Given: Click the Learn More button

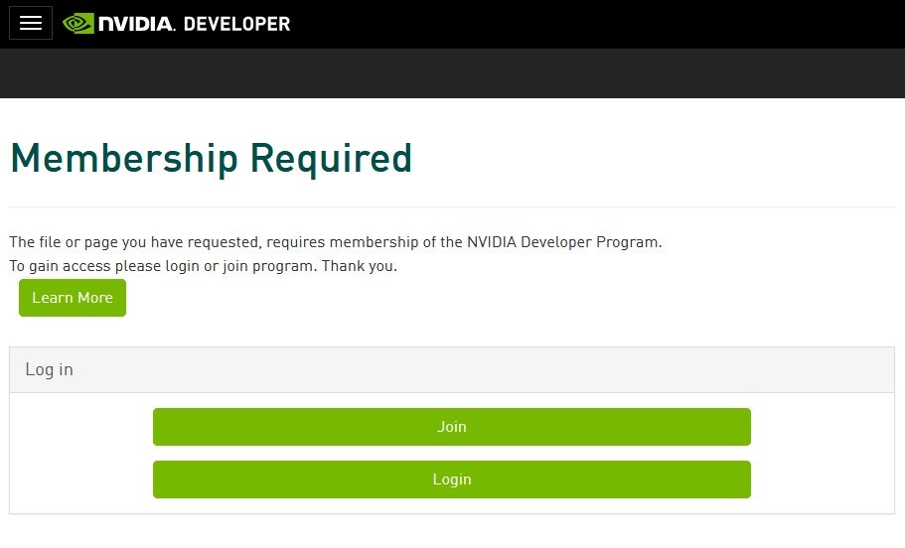Looking at the screenshot, I should (73, 298).
